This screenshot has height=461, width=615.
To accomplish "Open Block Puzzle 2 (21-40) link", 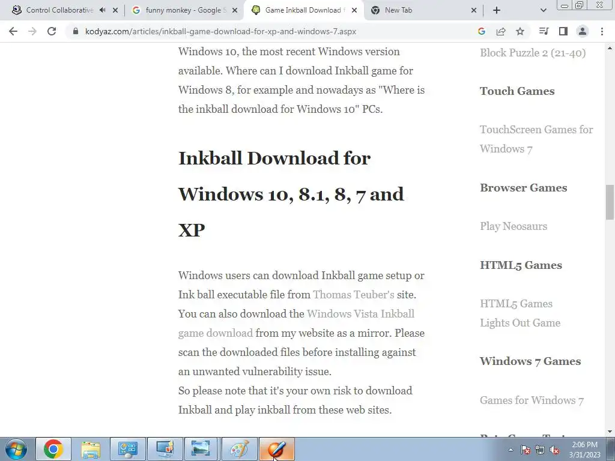I will 533,53.
